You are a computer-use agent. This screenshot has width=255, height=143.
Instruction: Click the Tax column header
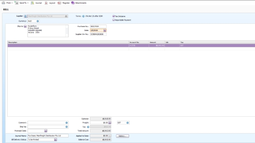[217, 43]
